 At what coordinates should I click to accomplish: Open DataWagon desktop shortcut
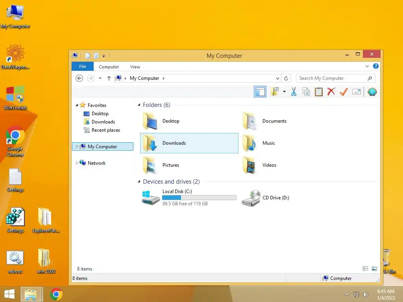coord(15,57)
